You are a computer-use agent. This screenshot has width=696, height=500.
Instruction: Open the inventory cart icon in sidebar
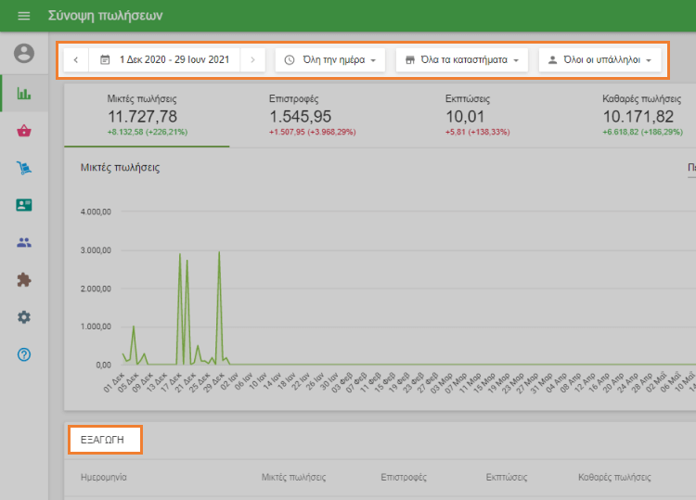click(24, 168)
